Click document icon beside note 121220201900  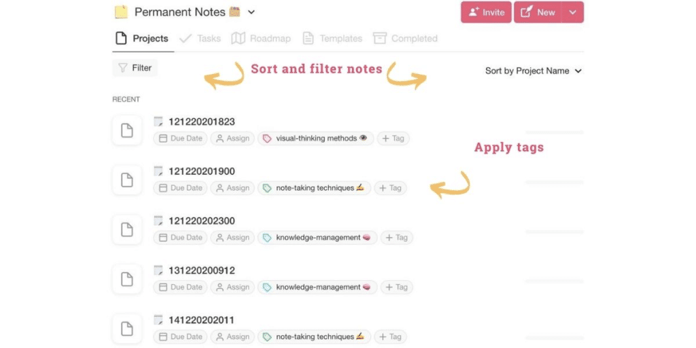click(x=127, y=180)
